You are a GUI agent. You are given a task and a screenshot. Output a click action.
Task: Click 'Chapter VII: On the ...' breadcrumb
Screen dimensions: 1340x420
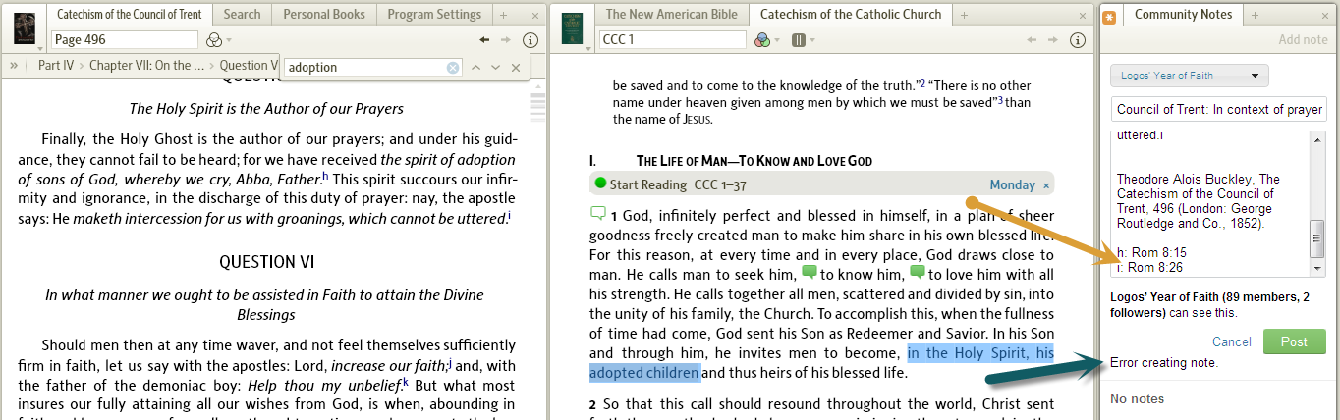[146, 66]
